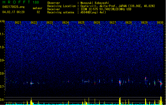Click the 1.1 kHz axis label
This screenshot has height=105, width=166.
[x=2, y=34]
